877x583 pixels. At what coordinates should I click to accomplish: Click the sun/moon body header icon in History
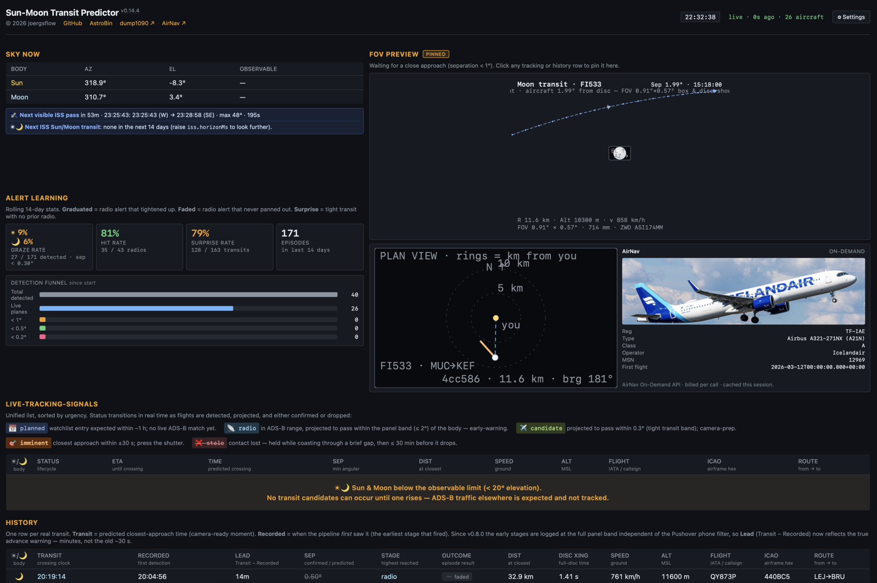tap(19, 556)
